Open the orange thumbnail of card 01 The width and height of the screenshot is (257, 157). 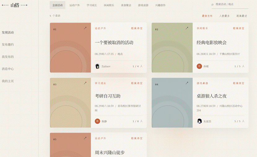(70, 47)
